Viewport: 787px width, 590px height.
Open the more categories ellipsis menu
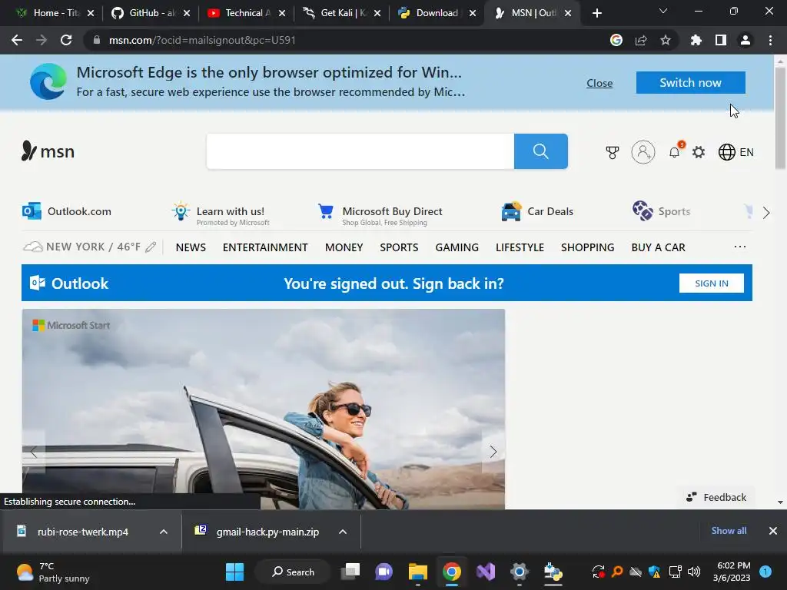pyautogui.click(x=740, y=247)
